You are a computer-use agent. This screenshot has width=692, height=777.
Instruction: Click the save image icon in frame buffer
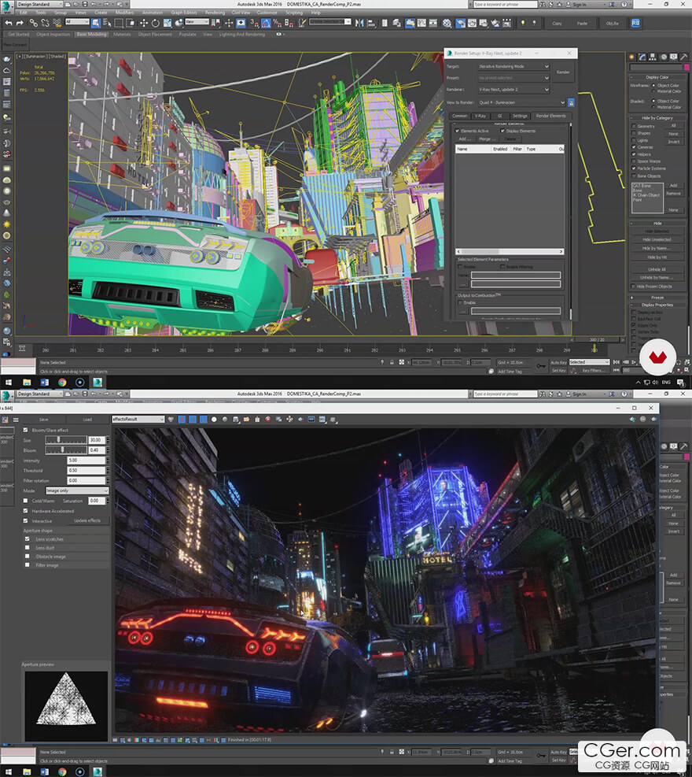point(236,420)
